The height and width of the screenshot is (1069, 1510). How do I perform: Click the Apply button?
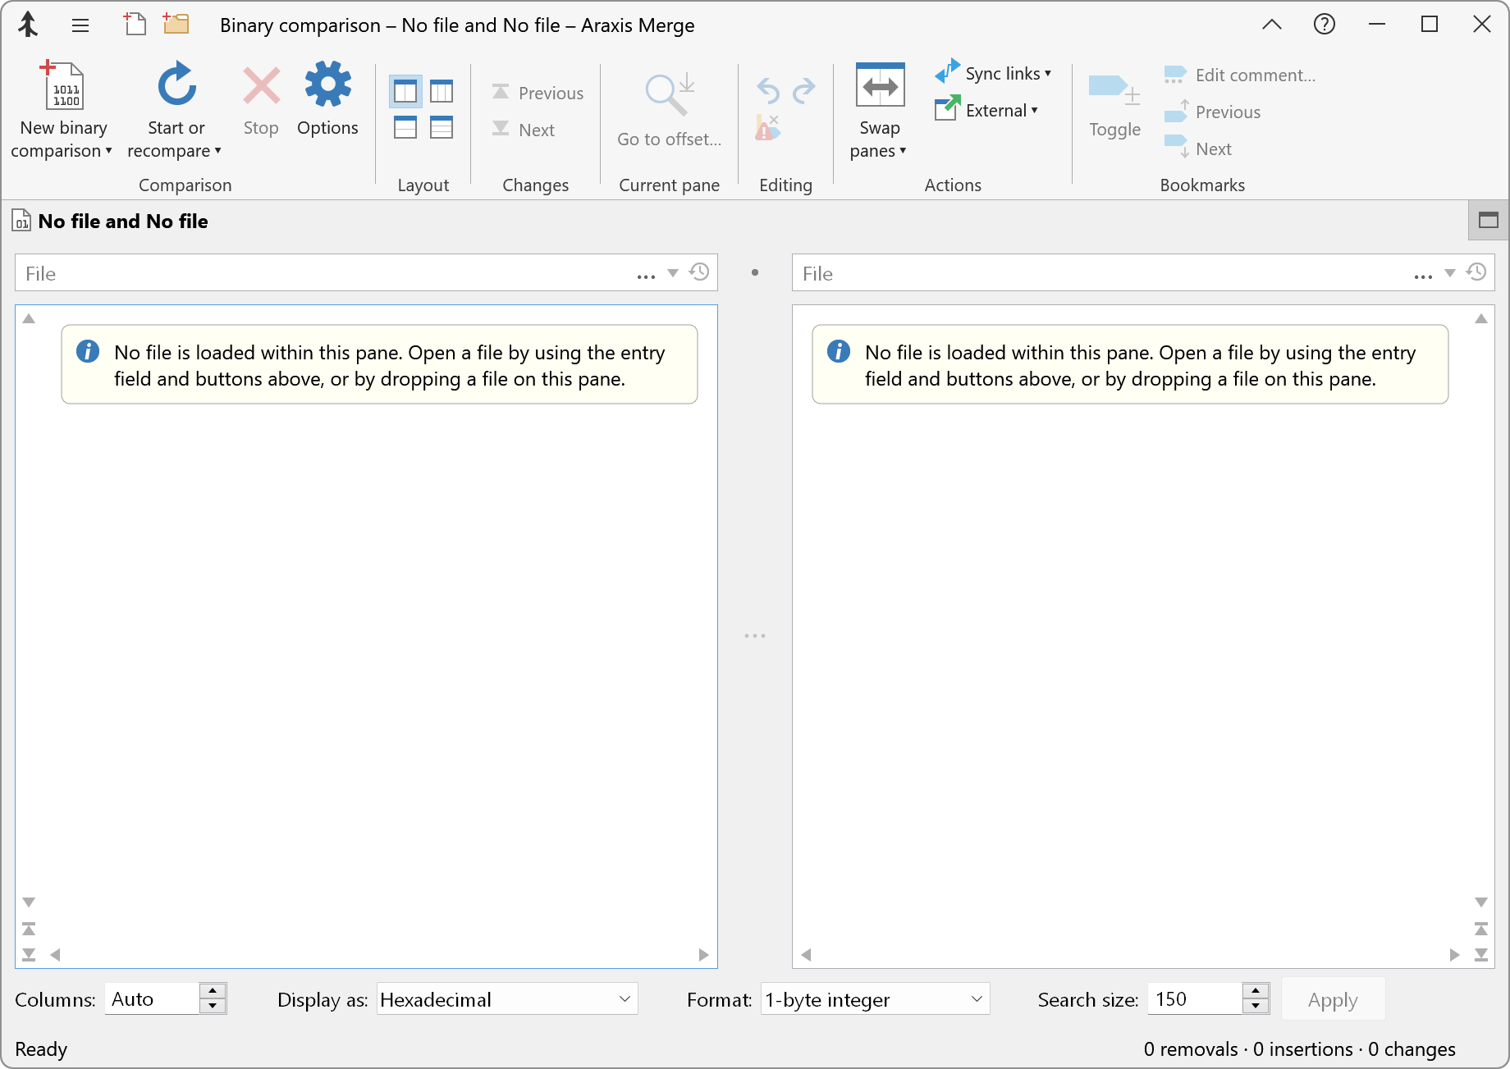point(1332,999)
